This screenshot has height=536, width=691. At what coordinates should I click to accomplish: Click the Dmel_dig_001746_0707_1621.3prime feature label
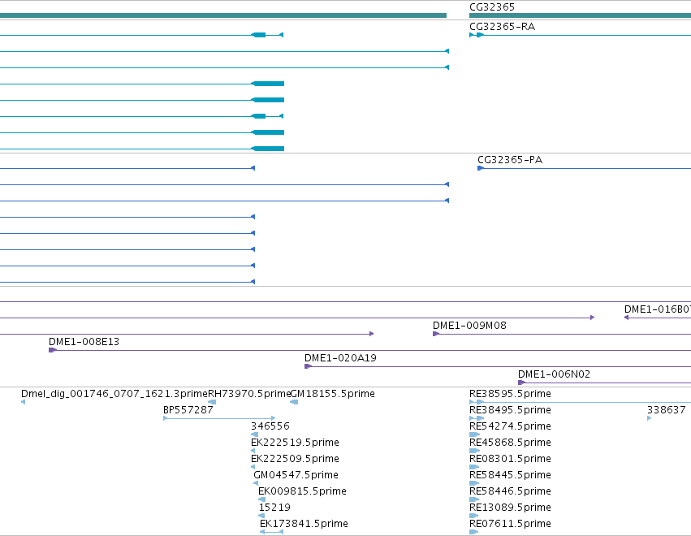point(114,394)
